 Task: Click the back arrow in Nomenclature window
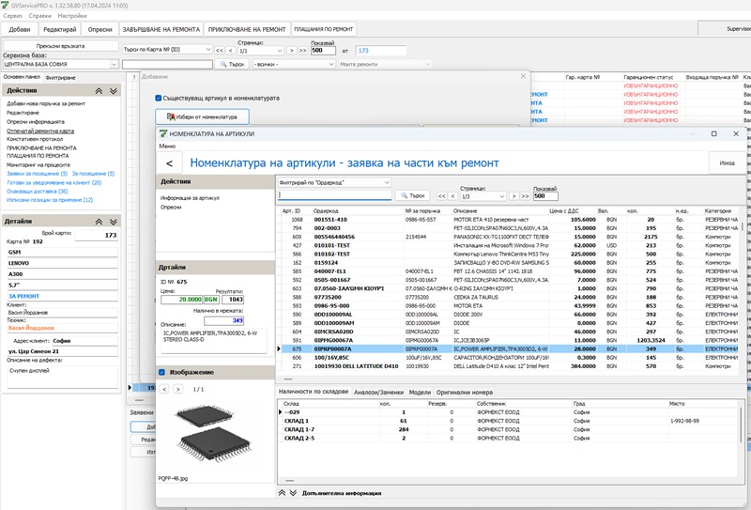click(169, 163)
